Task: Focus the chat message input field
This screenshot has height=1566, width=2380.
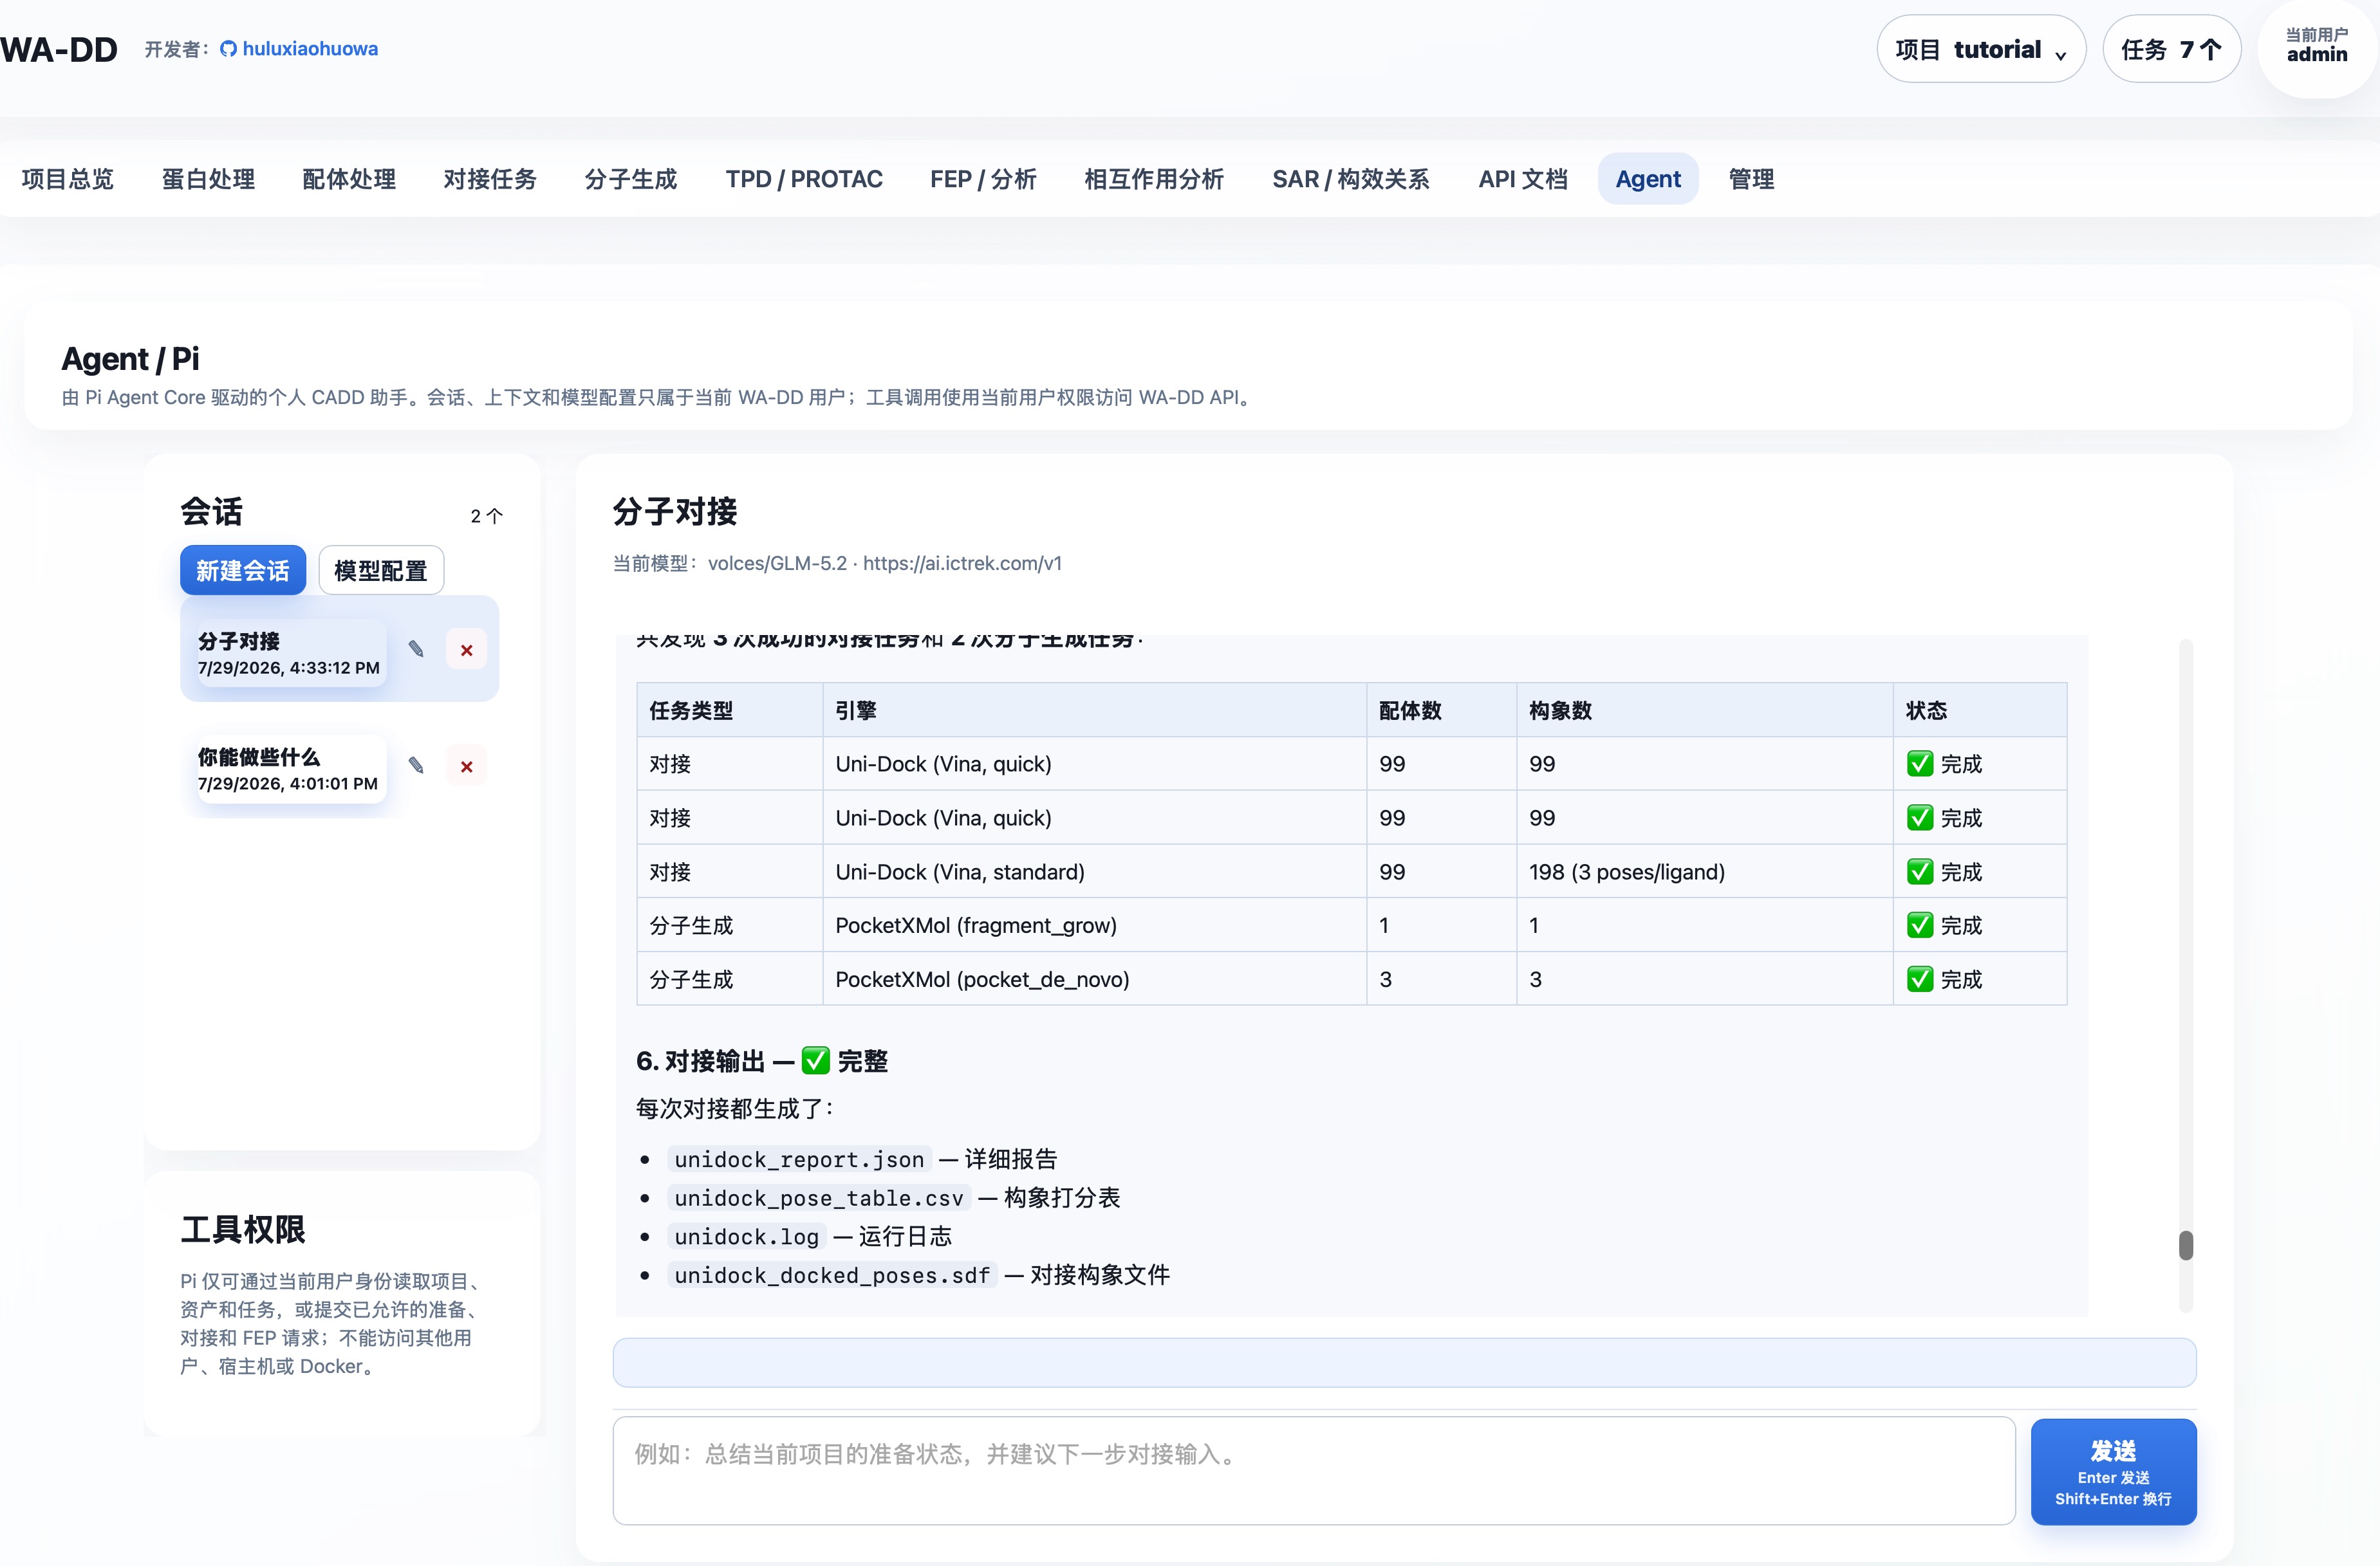Action: pyautogui.click(x=1313, y=1471)
